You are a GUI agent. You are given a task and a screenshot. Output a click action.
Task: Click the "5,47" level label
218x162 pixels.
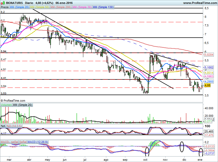pos(3,60)
